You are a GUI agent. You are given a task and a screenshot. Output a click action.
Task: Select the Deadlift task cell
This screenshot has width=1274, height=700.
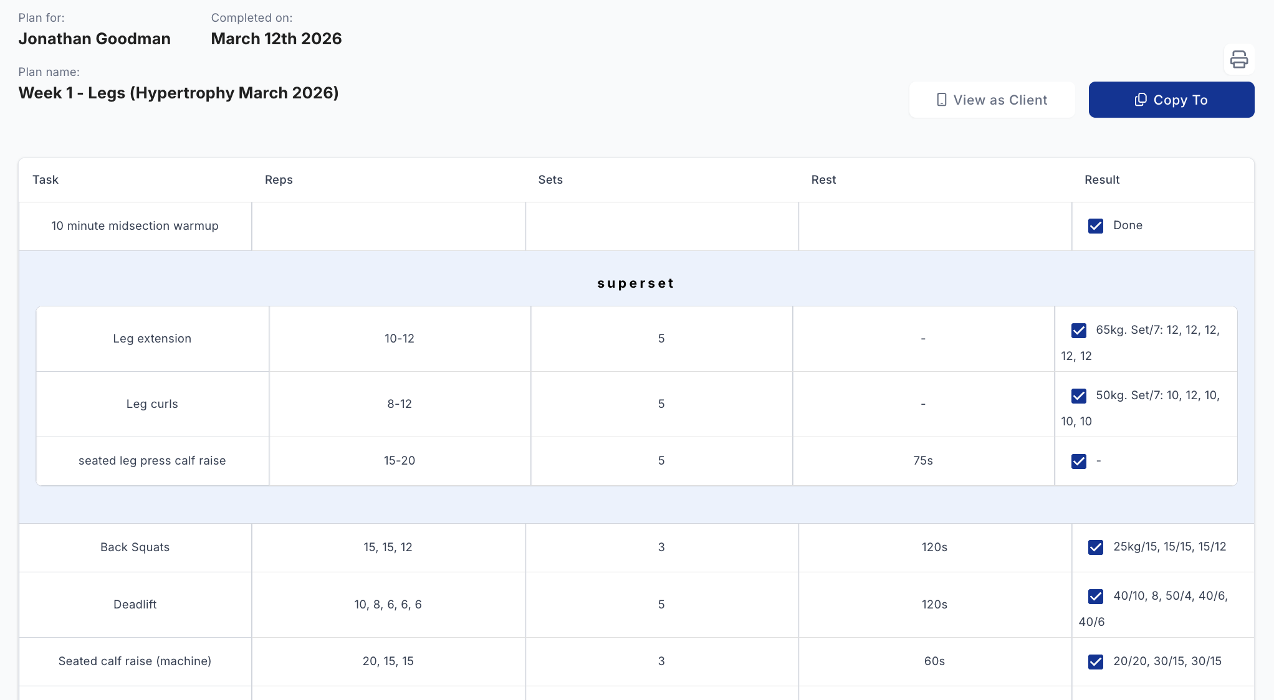click(135, 605)
